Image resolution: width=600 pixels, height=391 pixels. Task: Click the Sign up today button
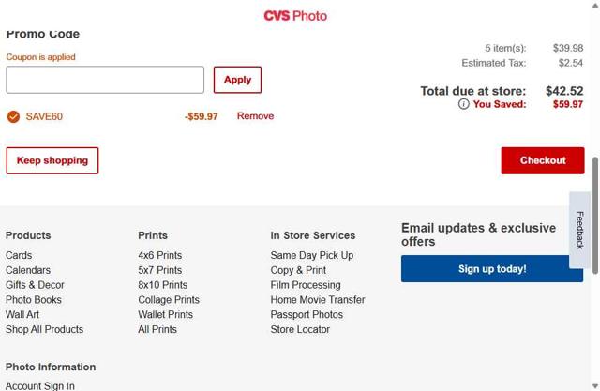click(x=492, y=269)
